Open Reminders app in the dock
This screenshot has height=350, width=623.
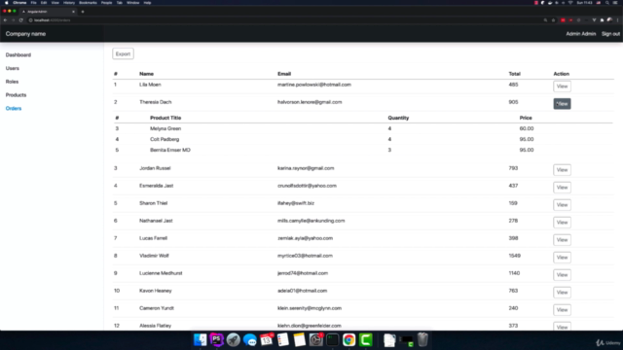pyautogui.click(x=283, y=339)
